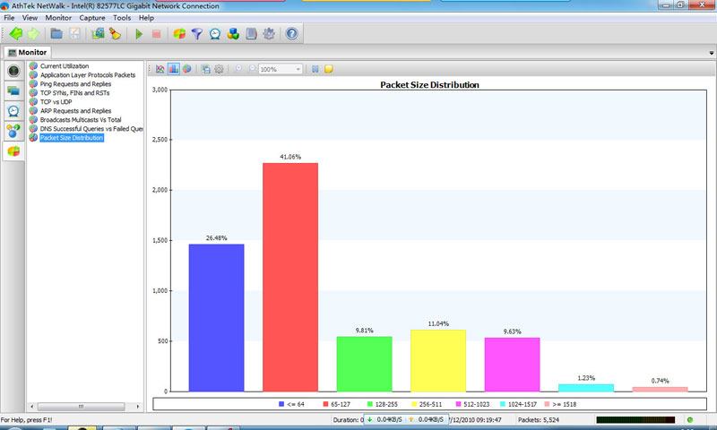Switch chart to bar graph view
Viewport: 717px width, 430px height.
[173, 69]
